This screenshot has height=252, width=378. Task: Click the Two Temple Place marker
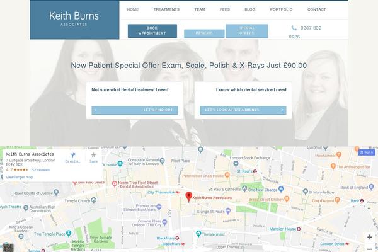[69, 234]
